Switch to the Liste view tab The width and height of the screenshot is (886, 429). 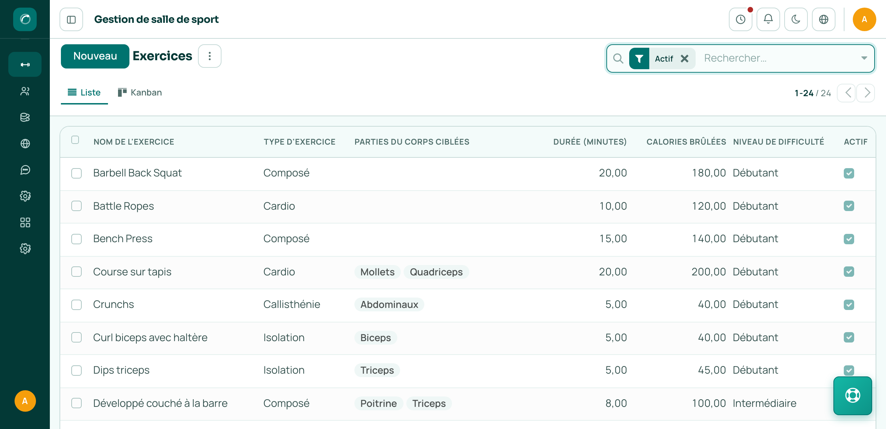click(84, 93)
